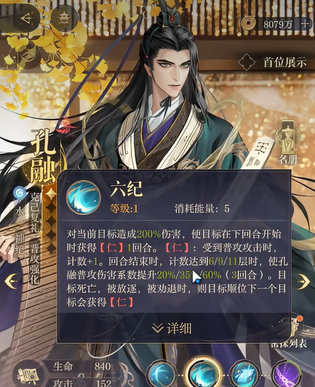Open the pavilion home icon

(x=64, y=18)
